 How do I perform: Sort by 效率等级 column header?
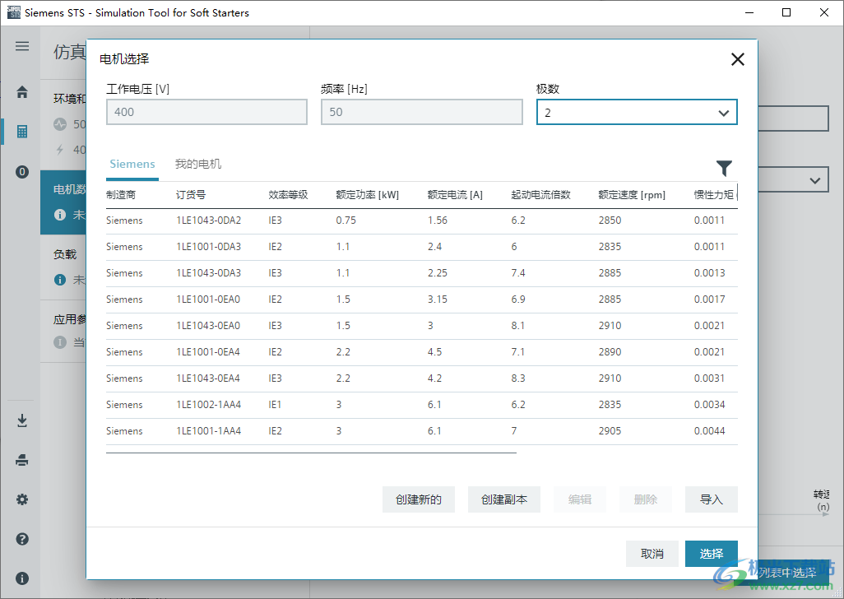(288, 195)
